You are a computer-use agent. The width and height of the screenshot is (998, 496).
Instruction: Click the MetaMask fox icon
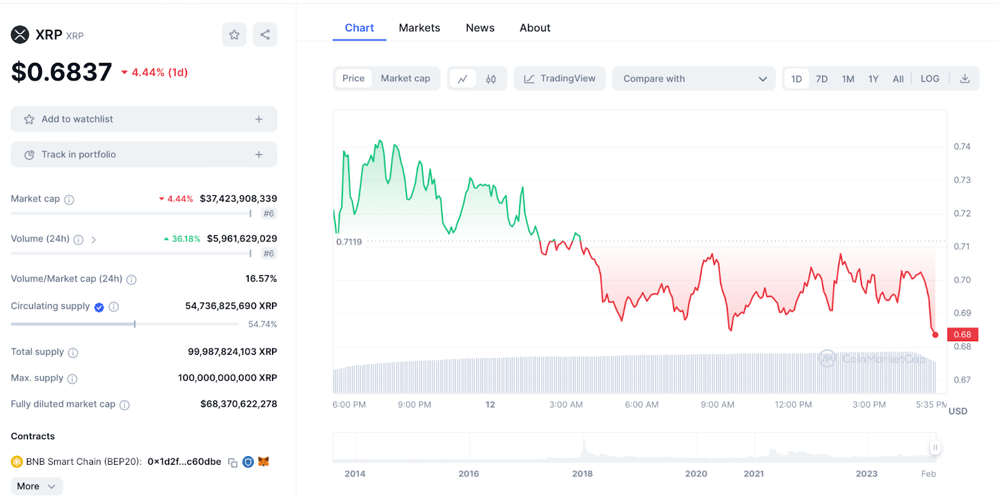(264, 462)
